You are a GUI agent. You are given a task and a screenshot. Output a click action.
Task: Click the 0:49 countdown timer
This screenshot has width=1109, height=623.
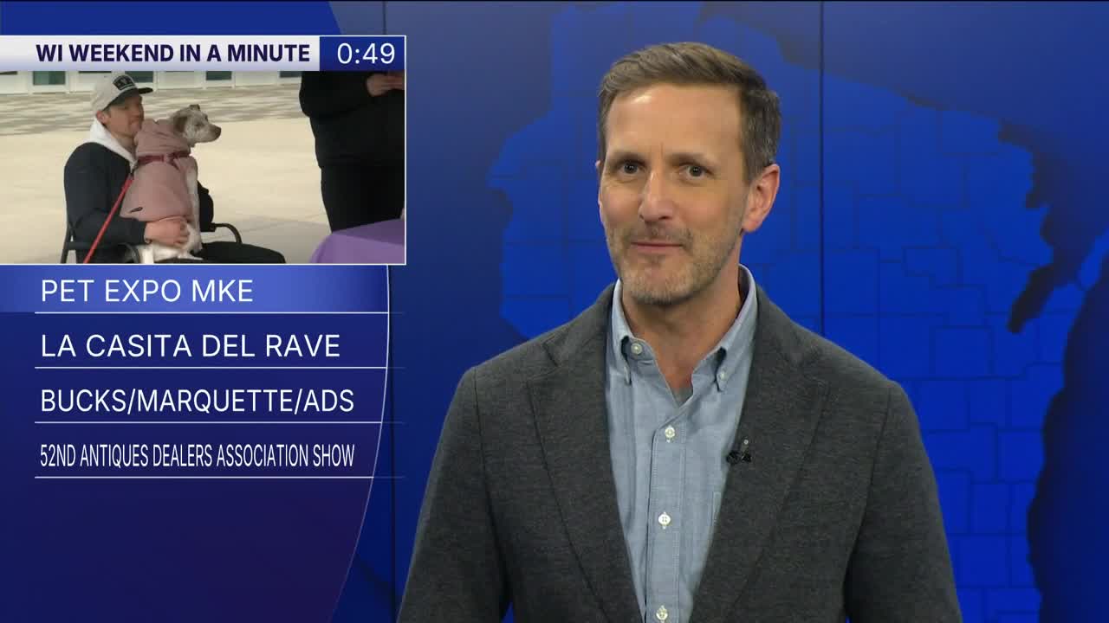tap(365, 54)
